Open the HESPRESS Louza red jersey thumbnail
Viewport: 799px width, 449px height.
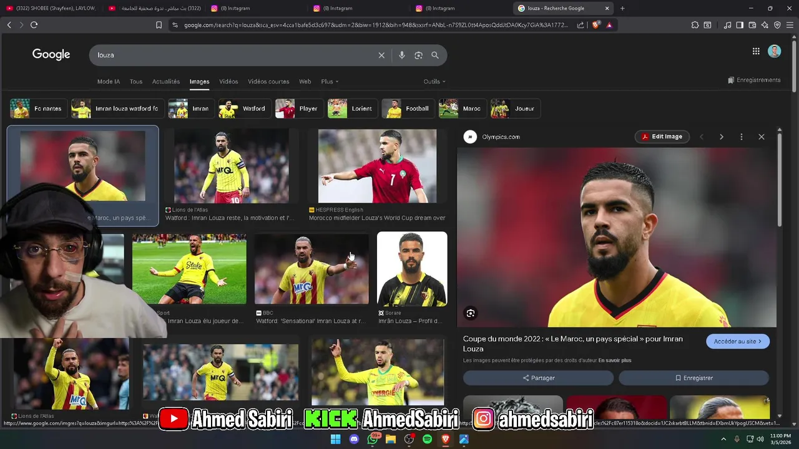click(x=377, y=166)
